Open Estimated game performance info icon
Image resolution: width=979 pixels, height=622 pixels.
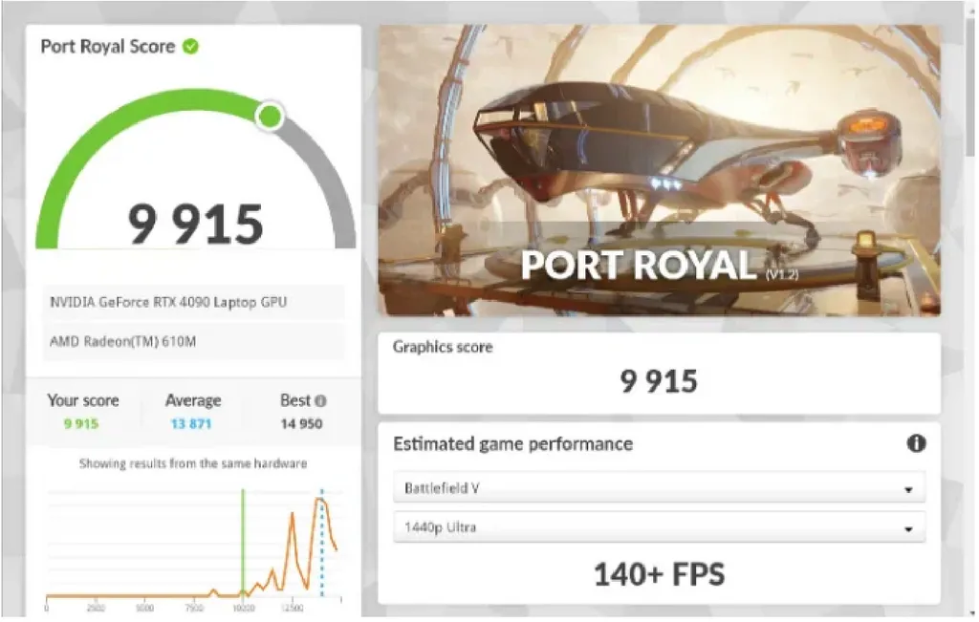click(916, 443)
